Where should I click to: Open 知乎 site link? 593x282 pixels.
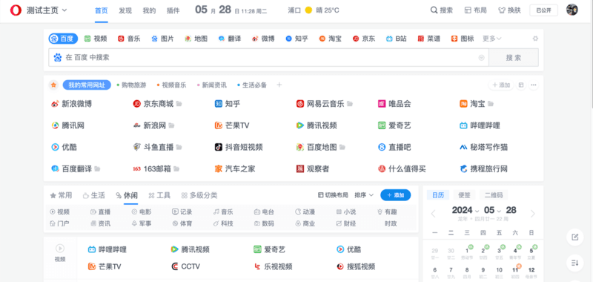click(x=228, y=104)
